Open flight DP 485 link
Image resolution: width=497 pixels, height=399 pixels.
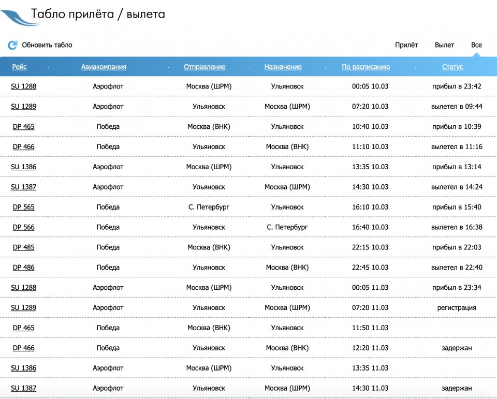tap(24, 247)
